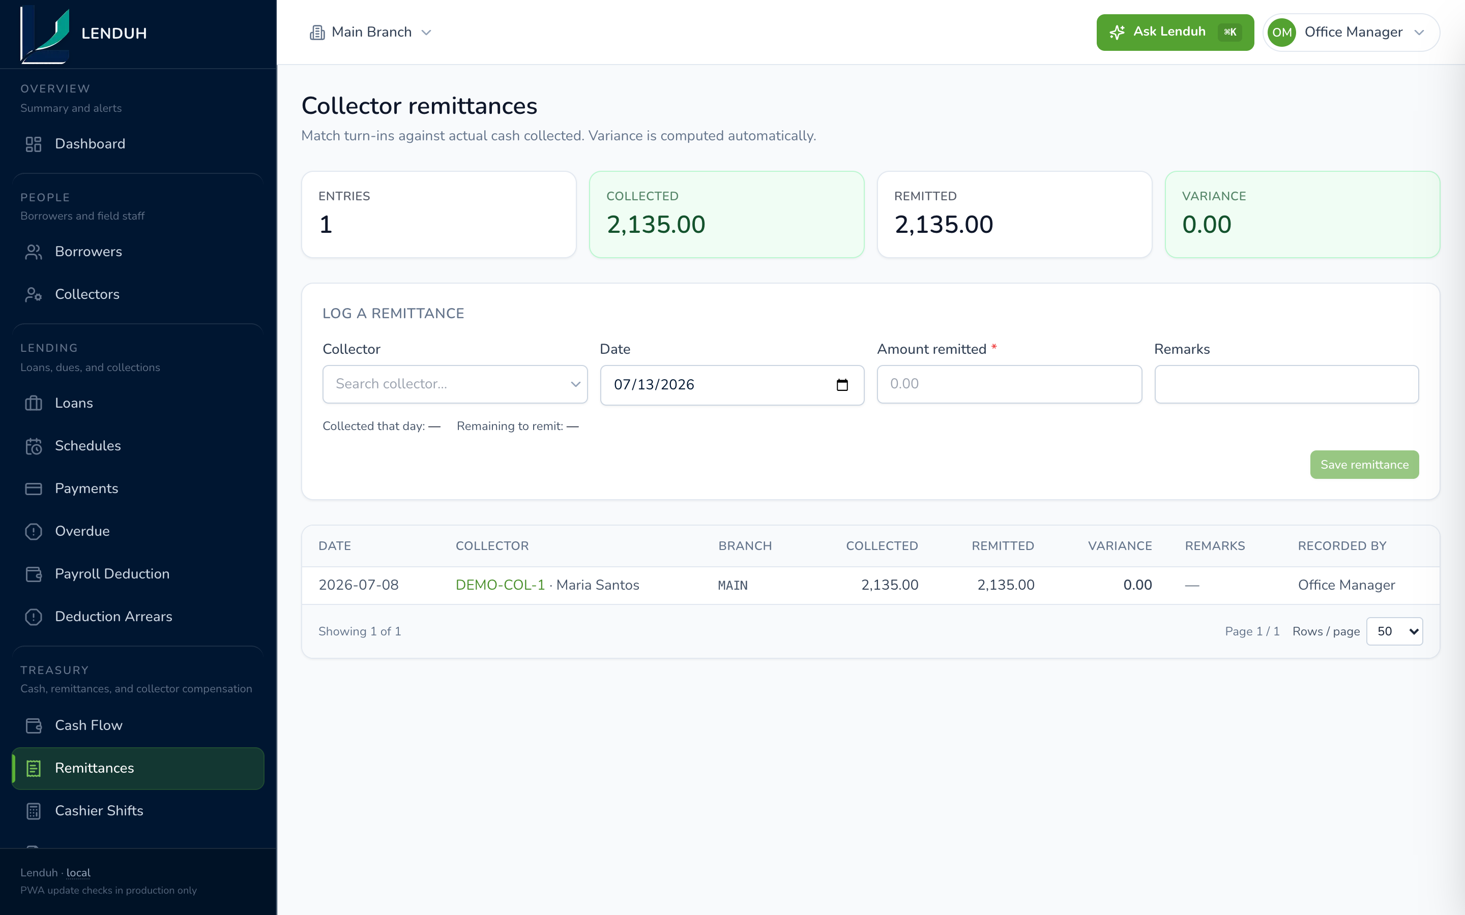Click Office Manager in Recorded By cell
Viewport: 1465px width, 915px height.
pyautogui.click(x=1346, y=585)
